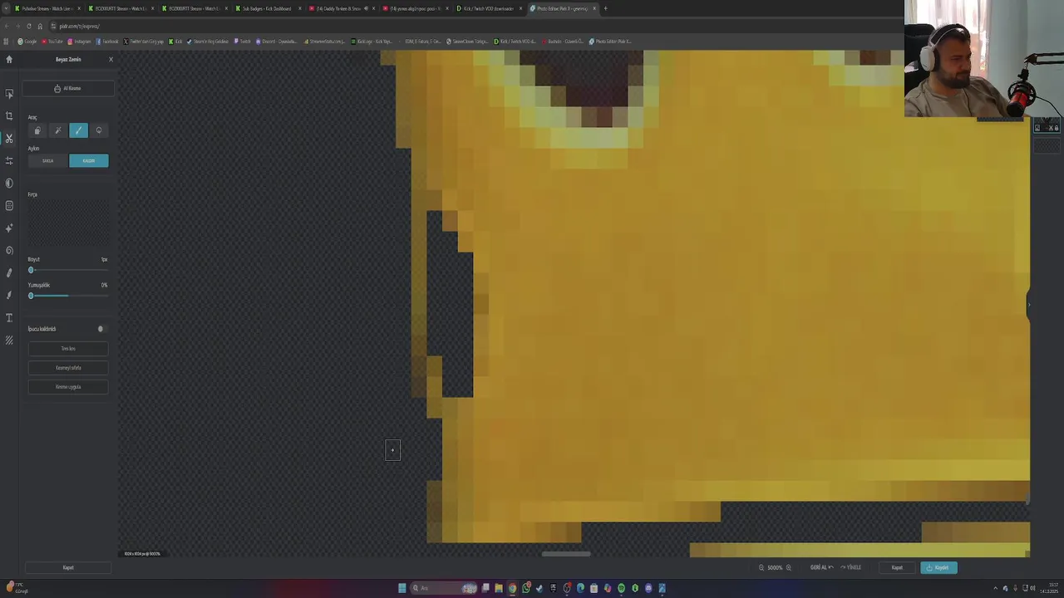Switch to Sub Badges - Kick Dashboard tab
This screenshot has width=1064, height=598.
[267, 8]
